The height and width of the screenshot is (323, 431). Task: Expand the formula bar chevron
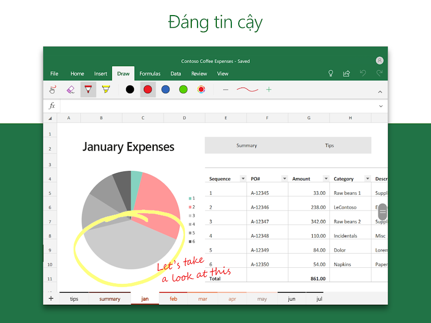[x=381, y=106]
